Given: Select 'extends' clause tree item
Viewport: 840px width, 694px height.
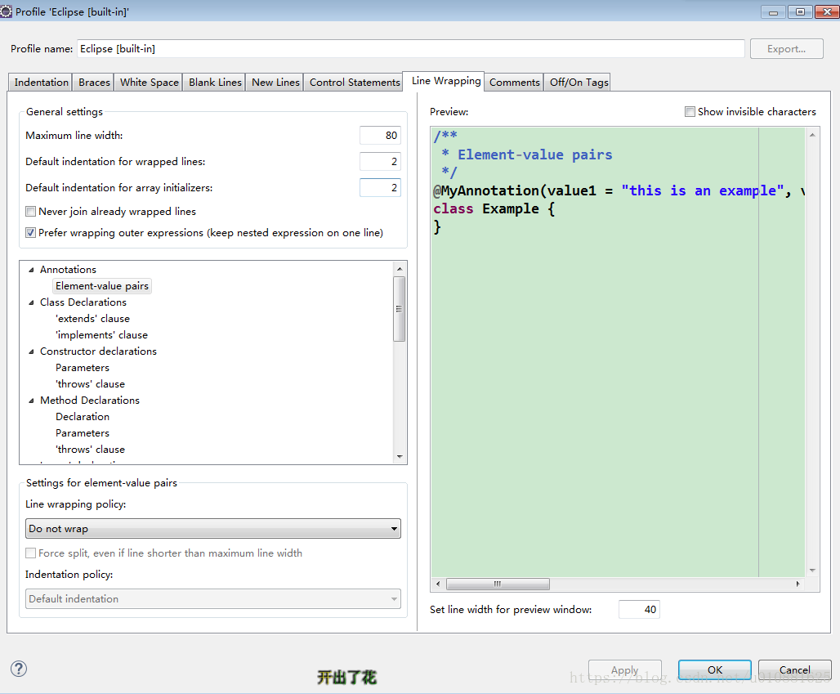Looking at the screenshot, I should (x=92, y=319).
